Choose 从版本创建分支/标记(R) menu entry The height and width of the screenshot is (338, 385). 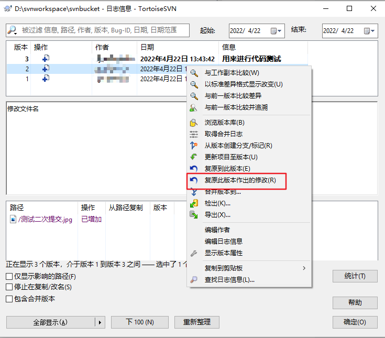[249, 146]
